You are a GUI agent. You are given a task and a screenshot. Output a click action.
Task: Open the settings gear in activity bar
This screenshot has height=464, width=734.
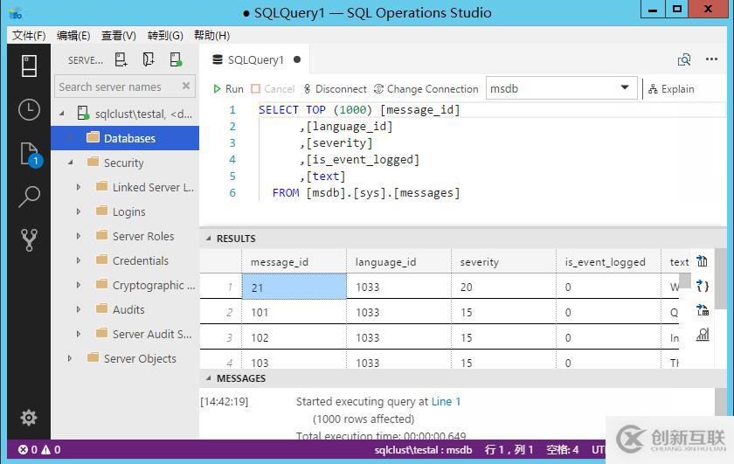click(x=29, y=417)
